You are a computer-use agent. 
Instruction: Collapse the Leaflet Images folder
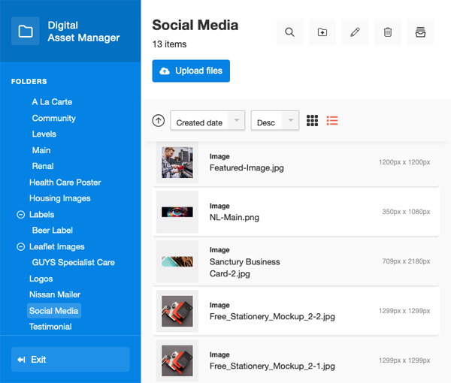[x=20, y=246]
